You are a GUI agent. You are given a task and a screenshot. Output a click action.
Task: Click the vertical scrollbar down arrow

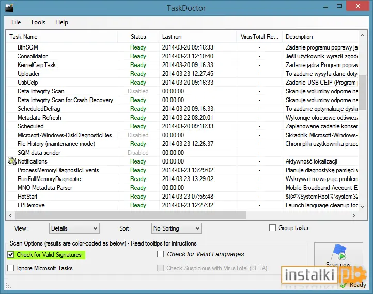[x=362, y=207]
